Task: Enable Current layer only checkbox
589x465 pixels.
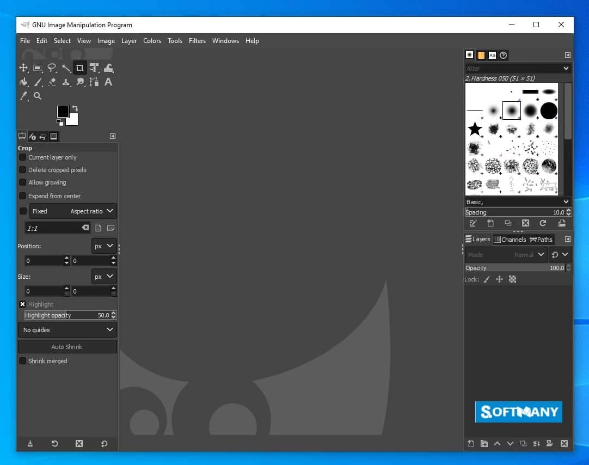Action: 23,157
